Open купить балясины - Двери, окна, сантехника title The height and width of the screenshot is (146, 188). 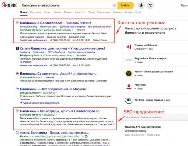click(x=54, y=133)
